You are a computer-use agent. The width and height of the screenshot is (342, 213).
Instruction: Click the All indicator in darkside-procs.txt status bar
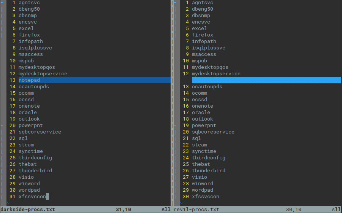click(x=166, y=210)
